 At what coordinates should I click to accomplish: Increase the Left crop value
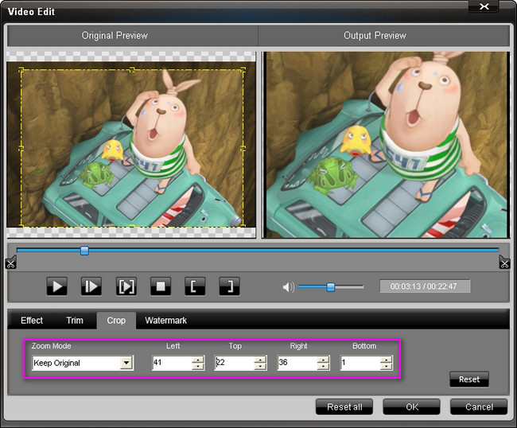198,360
